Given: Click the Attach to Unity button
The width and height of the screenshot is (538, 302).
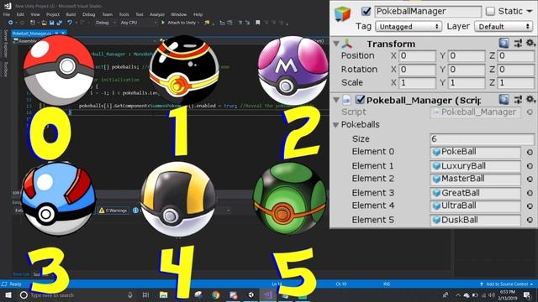Looking at the screenshot, I should coord(180,23).
